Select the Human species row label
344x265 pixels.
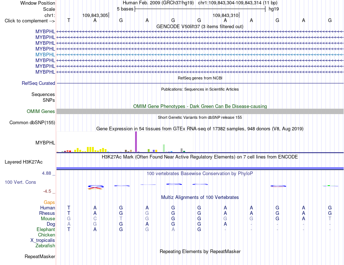tap(47, 208)
